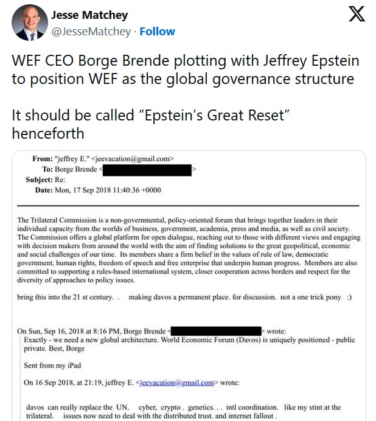Click the Follow link
The height and width of the screenshot is (421, 376).
(157, 31)
